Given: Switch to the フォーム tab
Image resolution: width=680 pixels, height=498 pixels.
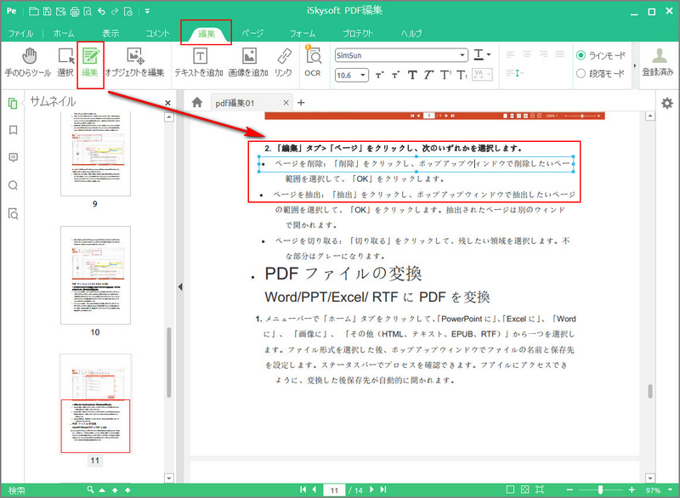Looking at the screenshot, I should (303, 33).
